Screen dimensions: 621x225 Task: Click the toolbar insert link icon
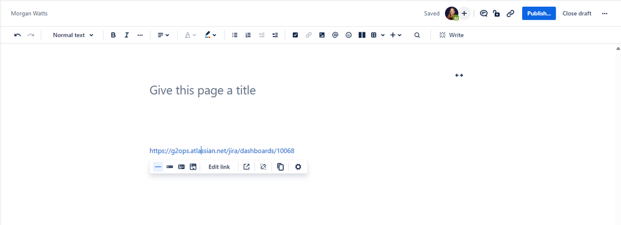click(308, 35)
